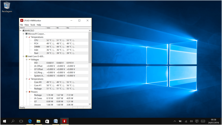Click the Word icon in the taskbar
Screen dimensions: 222x125
coord(55,121)
